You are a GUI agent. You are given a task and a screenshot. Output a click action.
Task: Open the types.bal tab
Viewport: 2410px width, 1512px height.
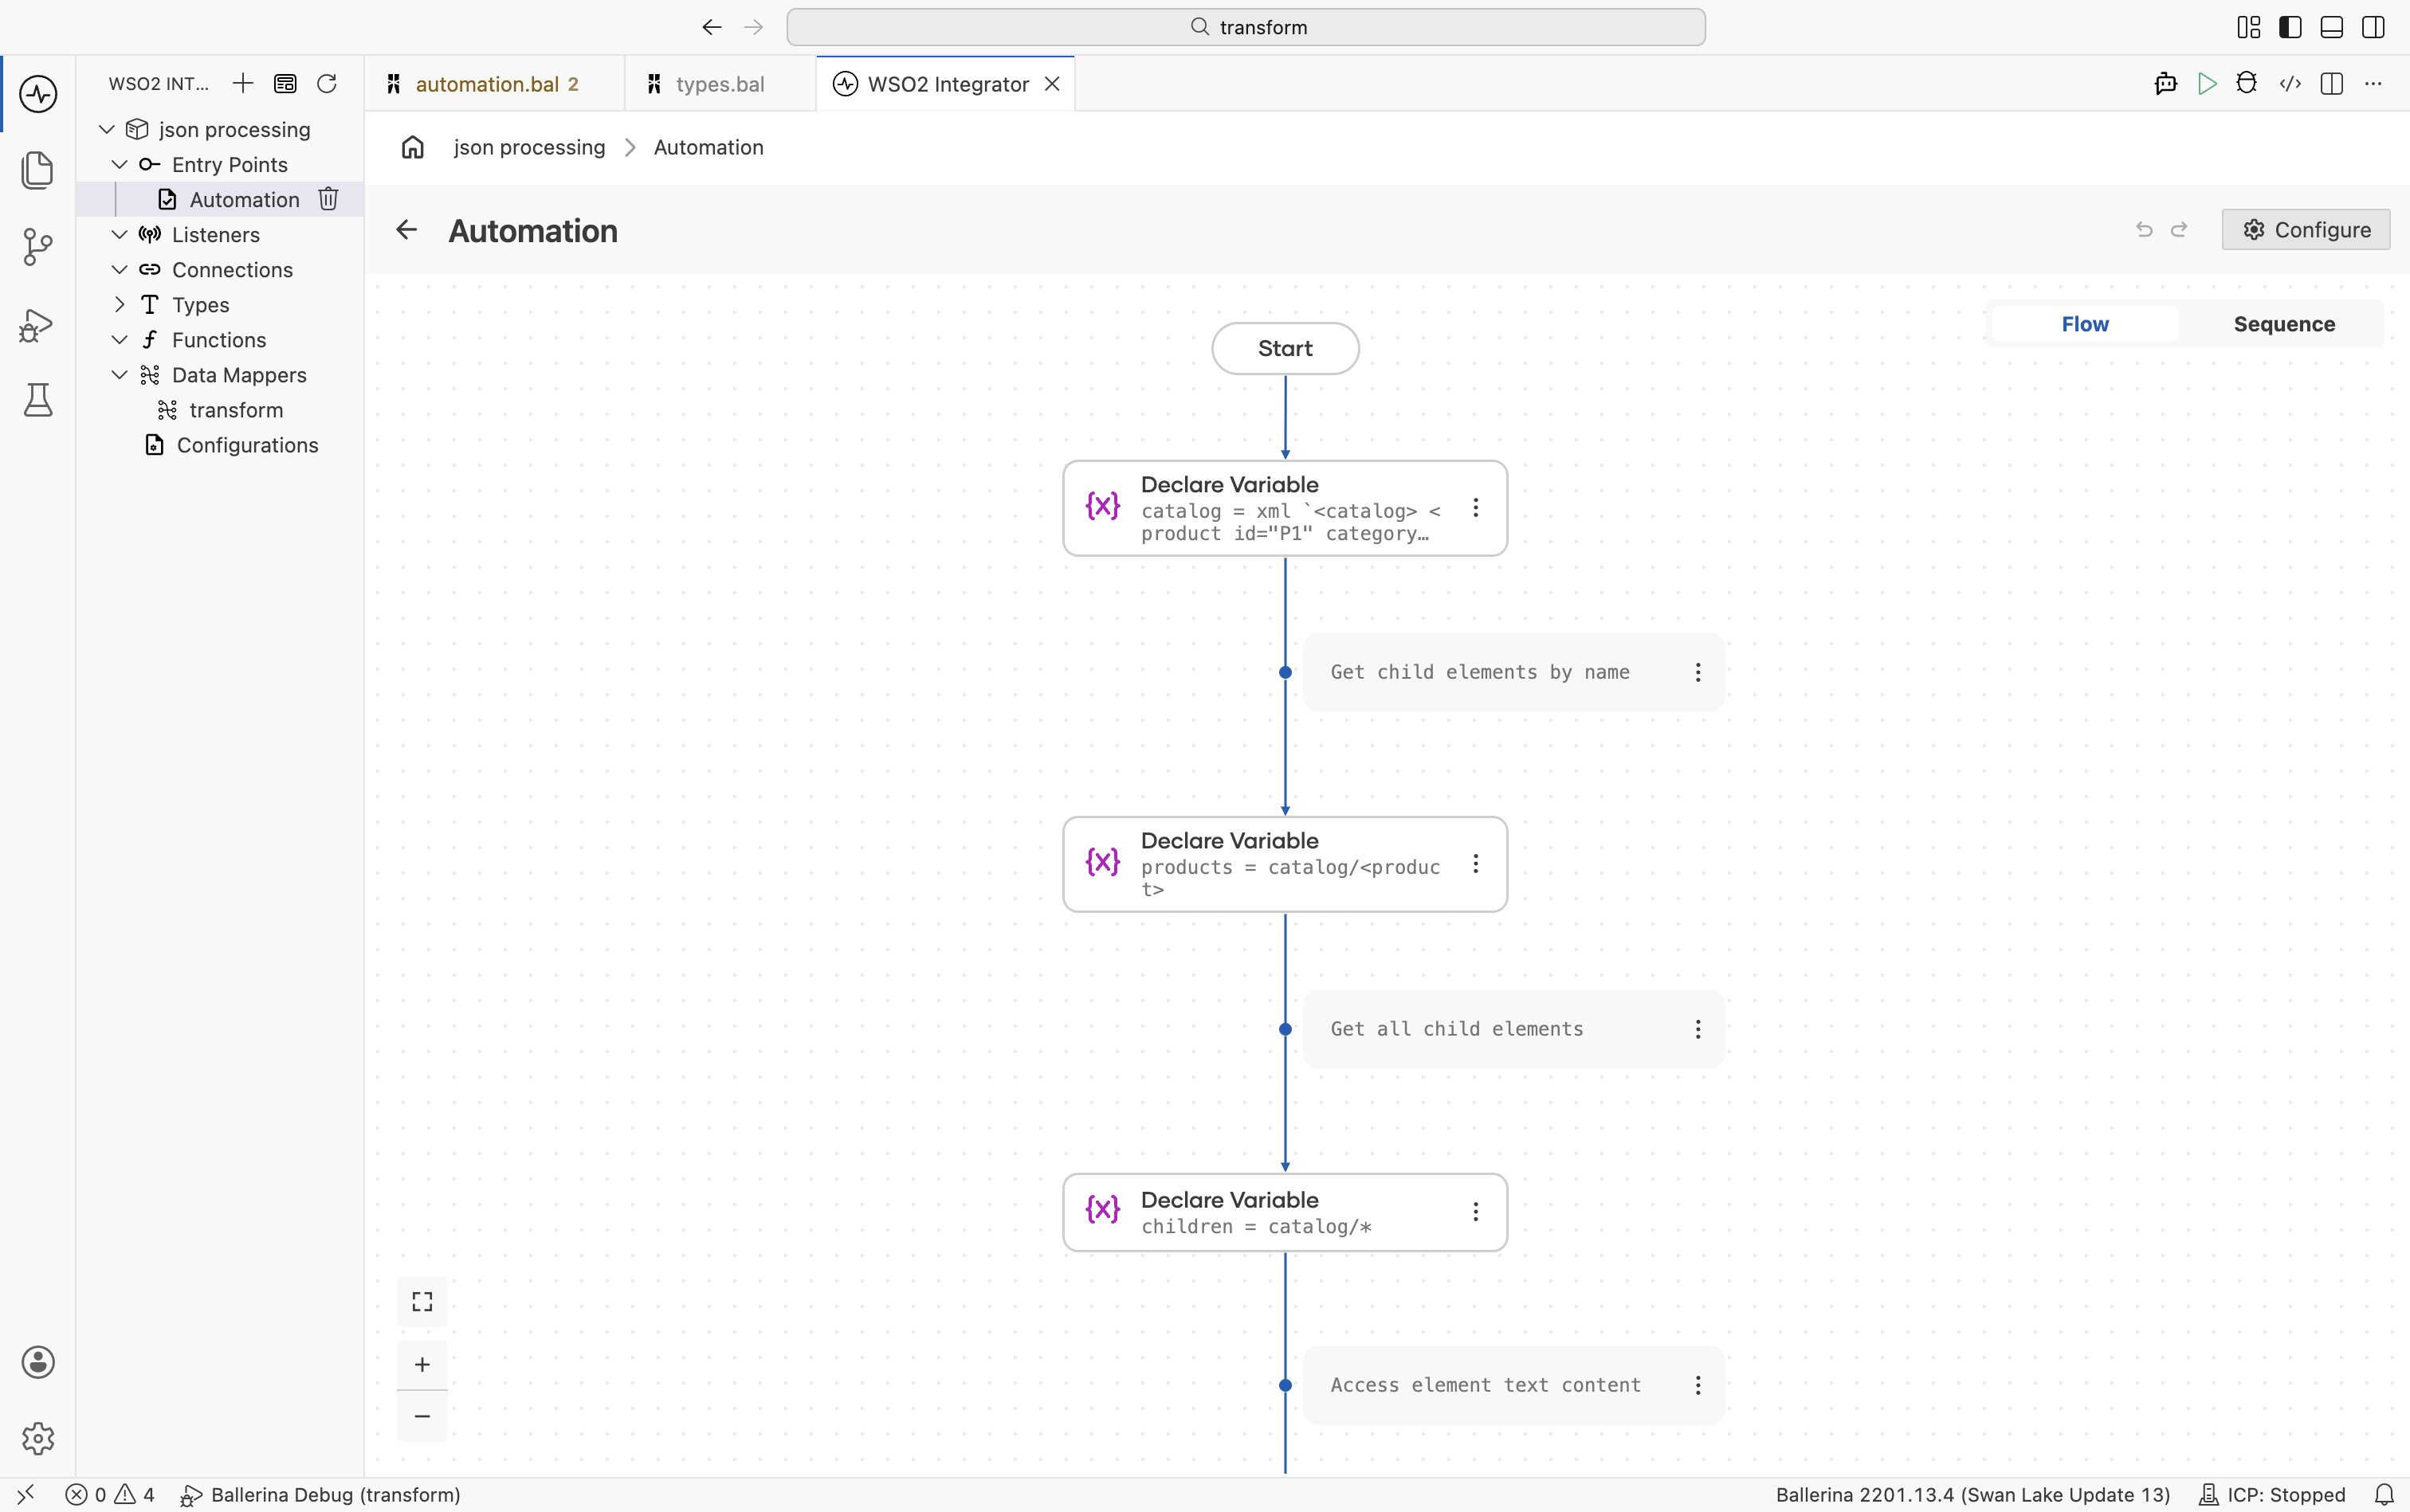[x=720, y=84]
